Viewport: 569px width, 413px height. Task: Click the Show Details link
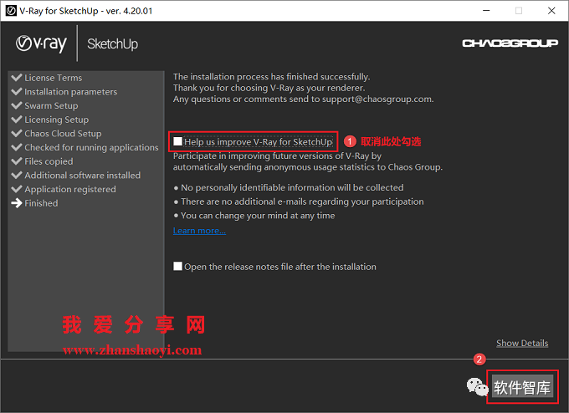pyautogui.click(x=522, y=343)
